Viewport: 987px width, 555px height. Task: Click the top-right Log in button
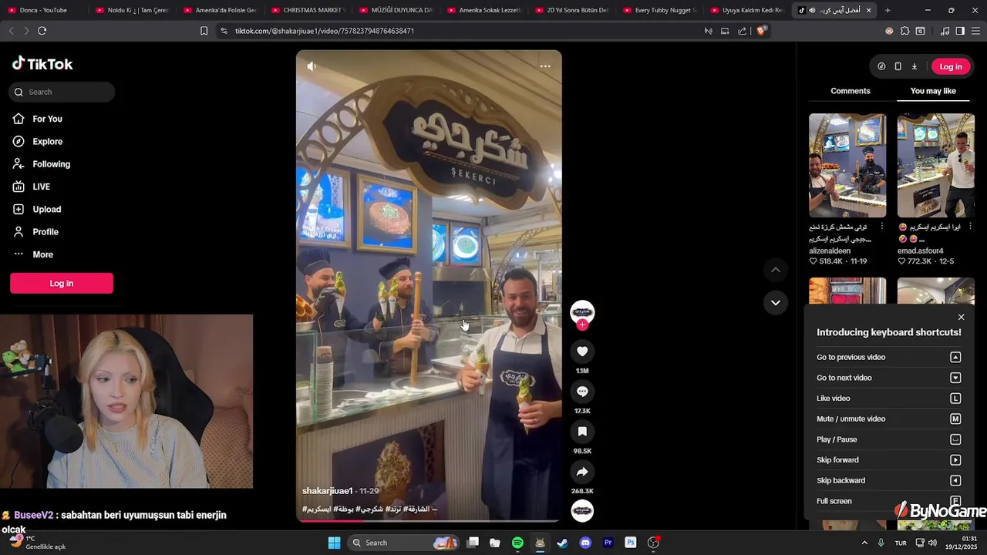tap(951, 66)
